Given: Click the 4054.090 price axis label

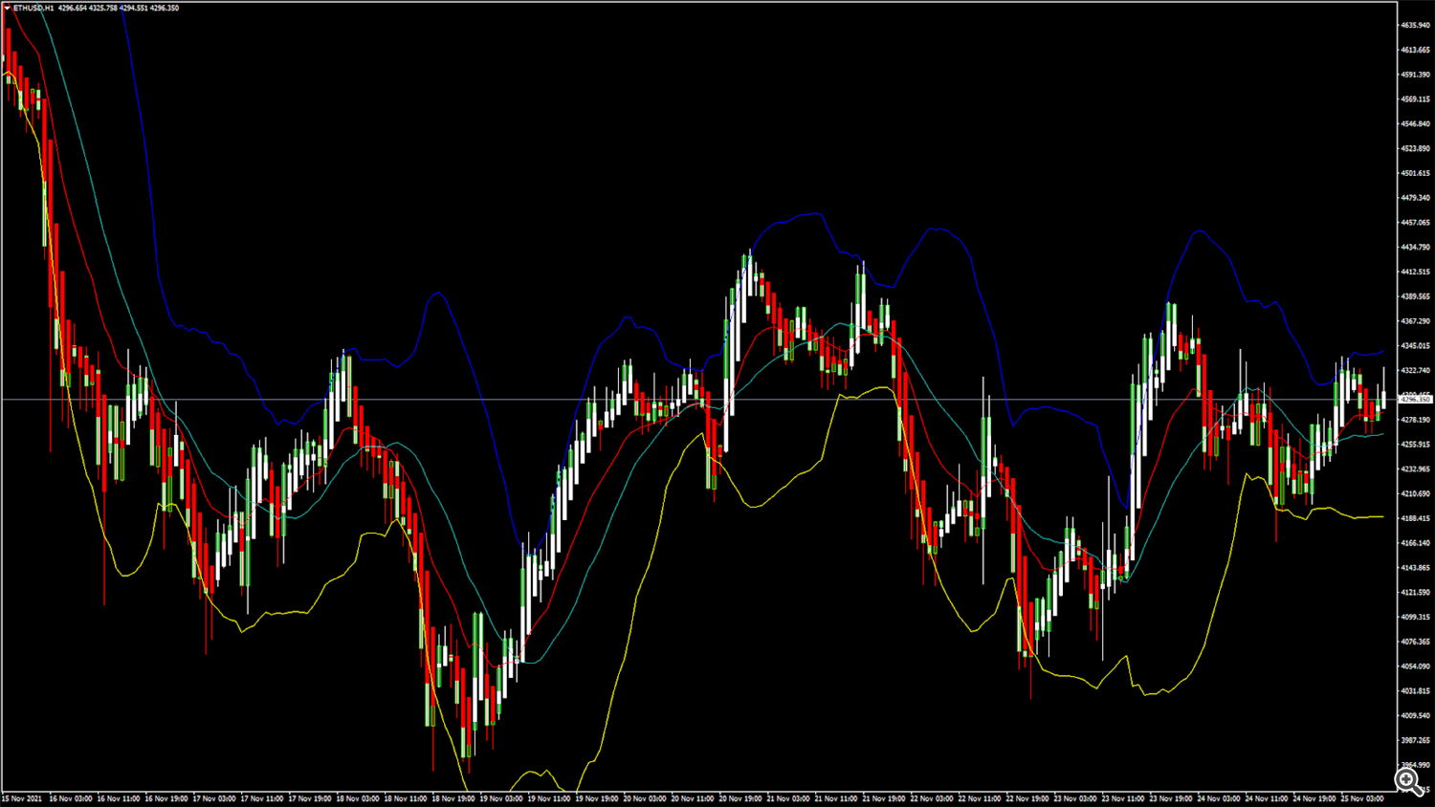Looking at the screenshot, I should pyautogui.click(x=1415, y=666).
